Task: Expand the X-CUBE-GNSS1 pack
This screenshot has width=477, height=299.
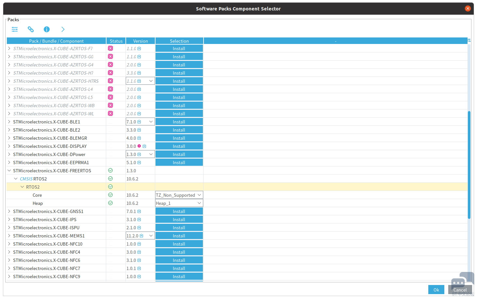Action: pyautogui.click(x=9, y=211)
